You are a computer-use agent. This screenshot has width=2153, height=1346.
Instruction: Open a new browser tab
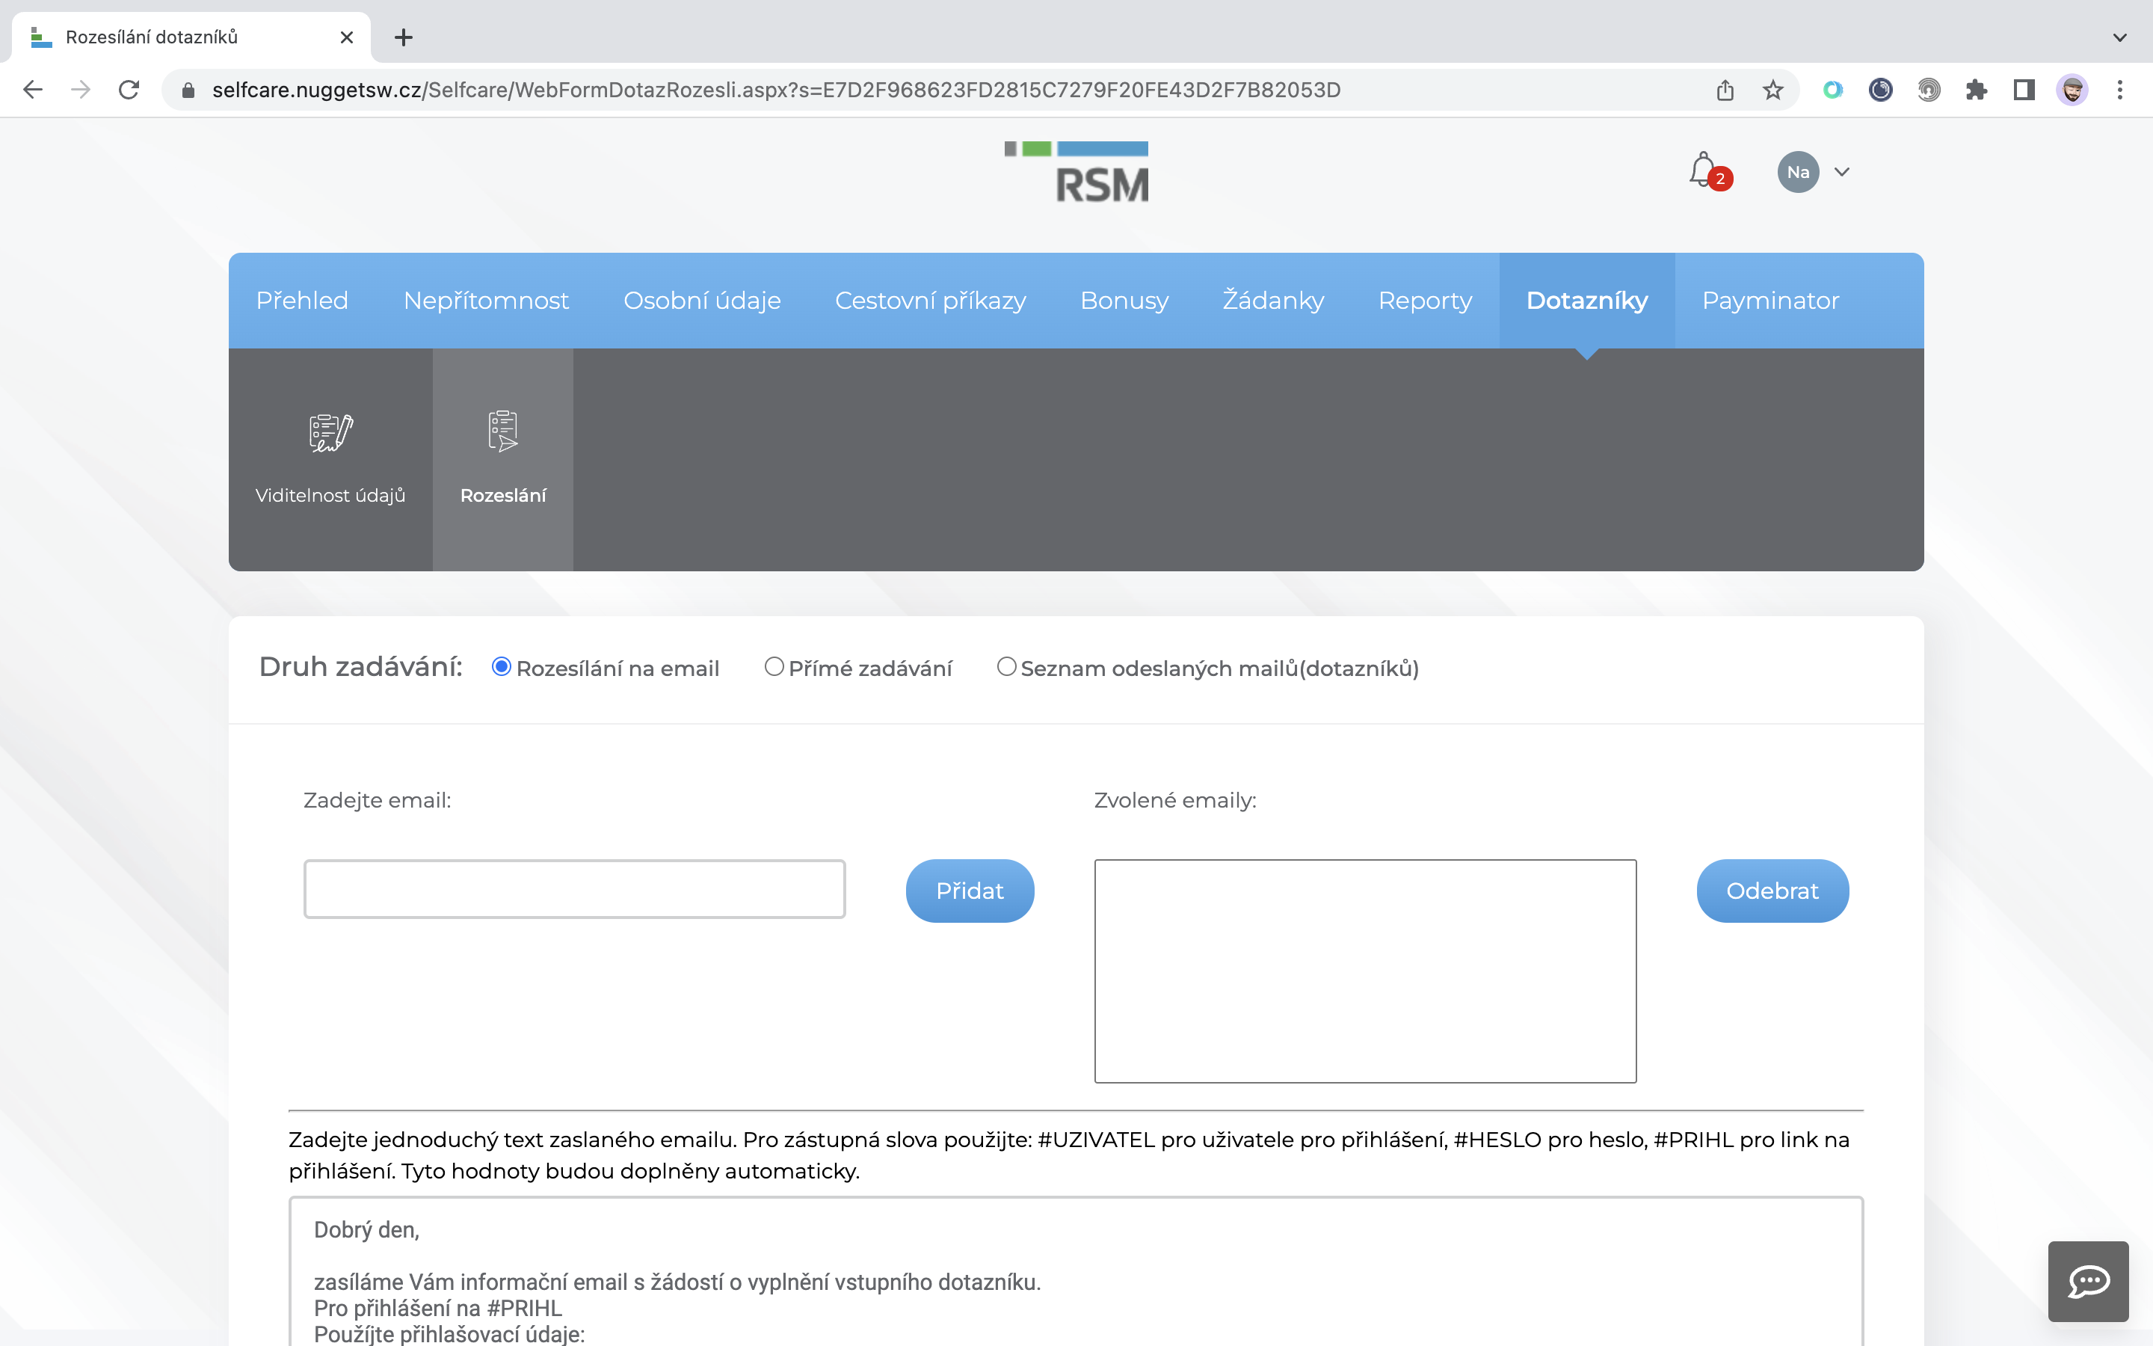[404, 37]
